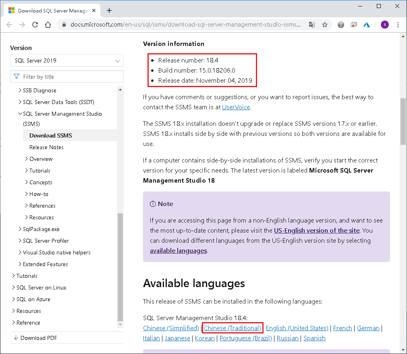Select Download SSMS in the sidebar
Viewport: 407px width, 354px height.
point(70,135)
